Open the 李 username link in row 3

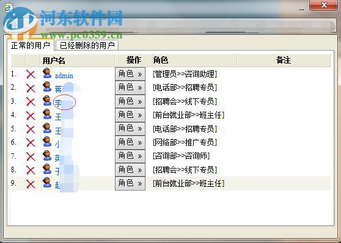coord(58,103)
